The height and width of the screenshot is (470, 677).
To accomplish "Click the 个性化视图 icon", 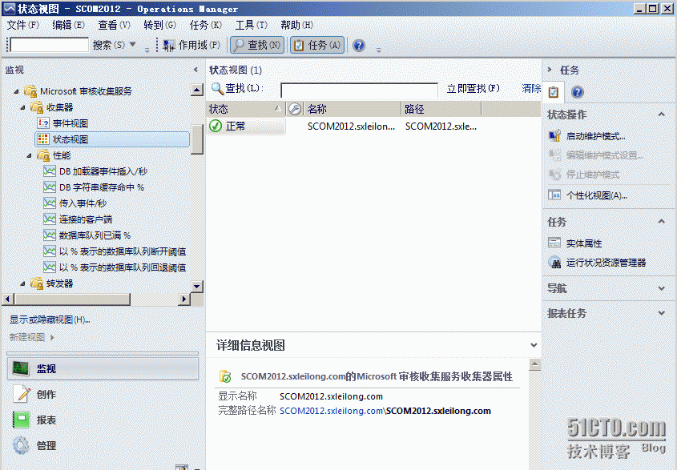I will pos(554,195).
